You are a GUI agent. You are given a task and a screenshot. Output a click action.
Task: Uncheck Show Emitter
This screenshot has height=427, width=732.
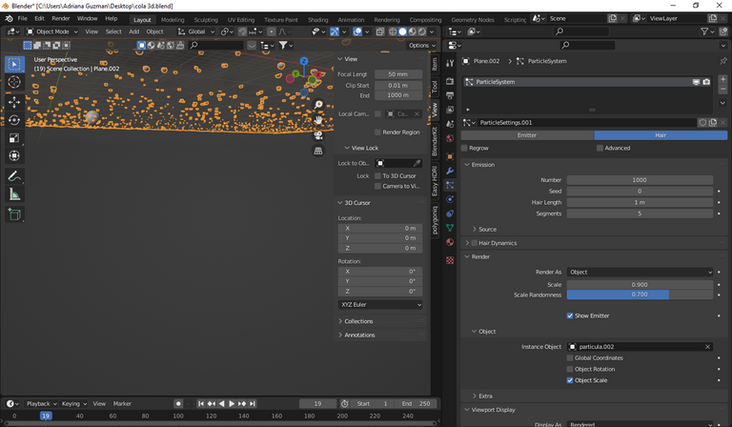click(x=570, y=315)
